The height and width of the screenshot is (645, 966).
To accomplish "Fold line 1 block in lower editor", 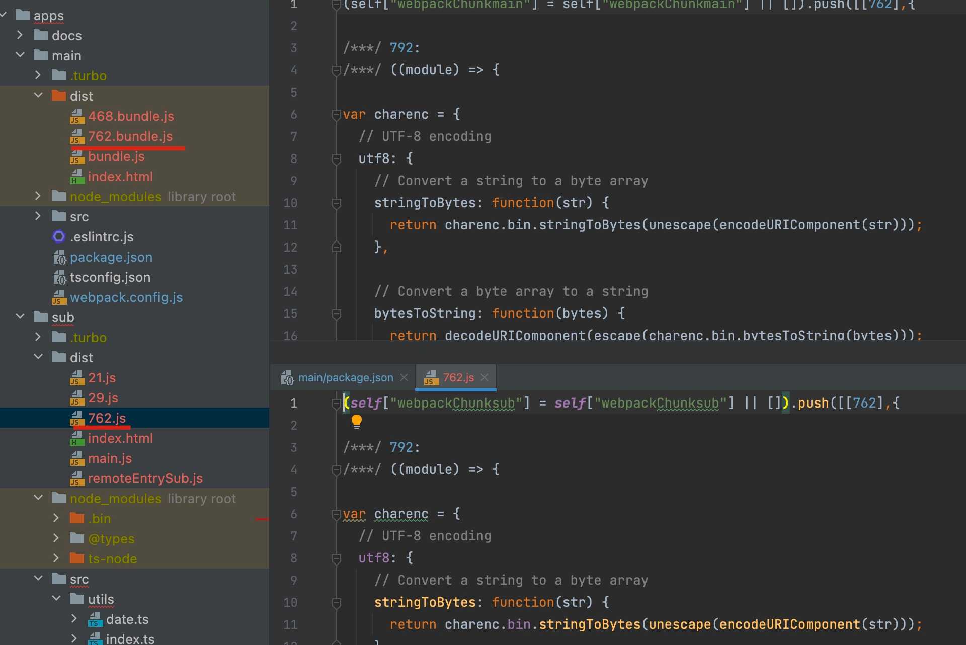I will coord(337,404).
